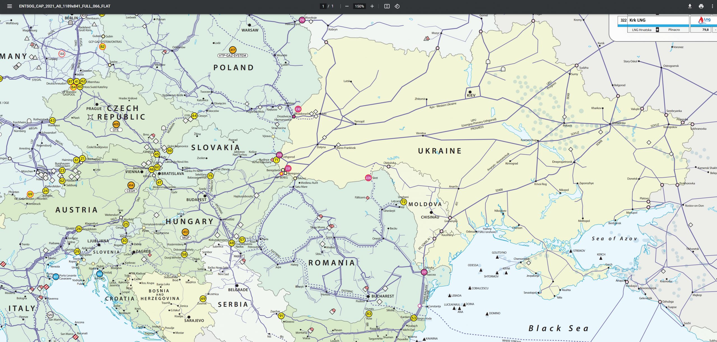Click the WARSAW city label
This screenshot has width=717, height=342.
click(x=250, y=30)
